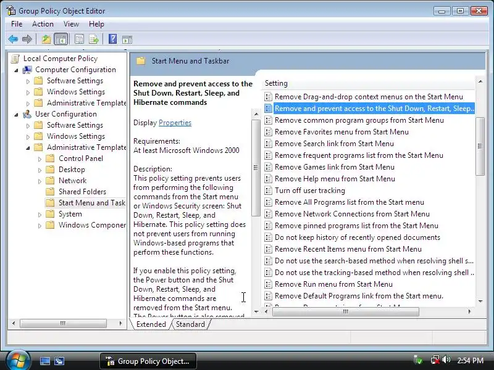Go back using the blue Back arrow
This screenshot has height=370, width=494.
(x=13, y=39)
